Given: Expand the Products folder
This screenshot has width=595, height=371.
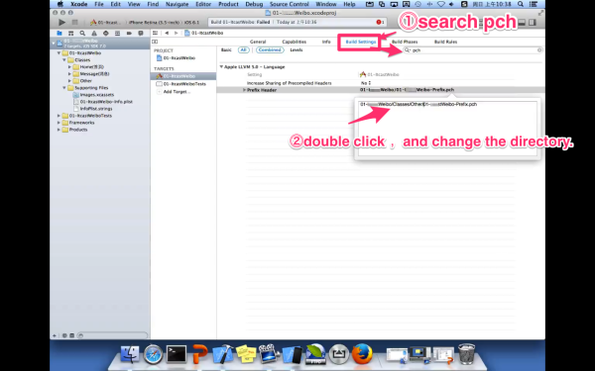Looking at the screenshot, I should click(x=59, y=130).
